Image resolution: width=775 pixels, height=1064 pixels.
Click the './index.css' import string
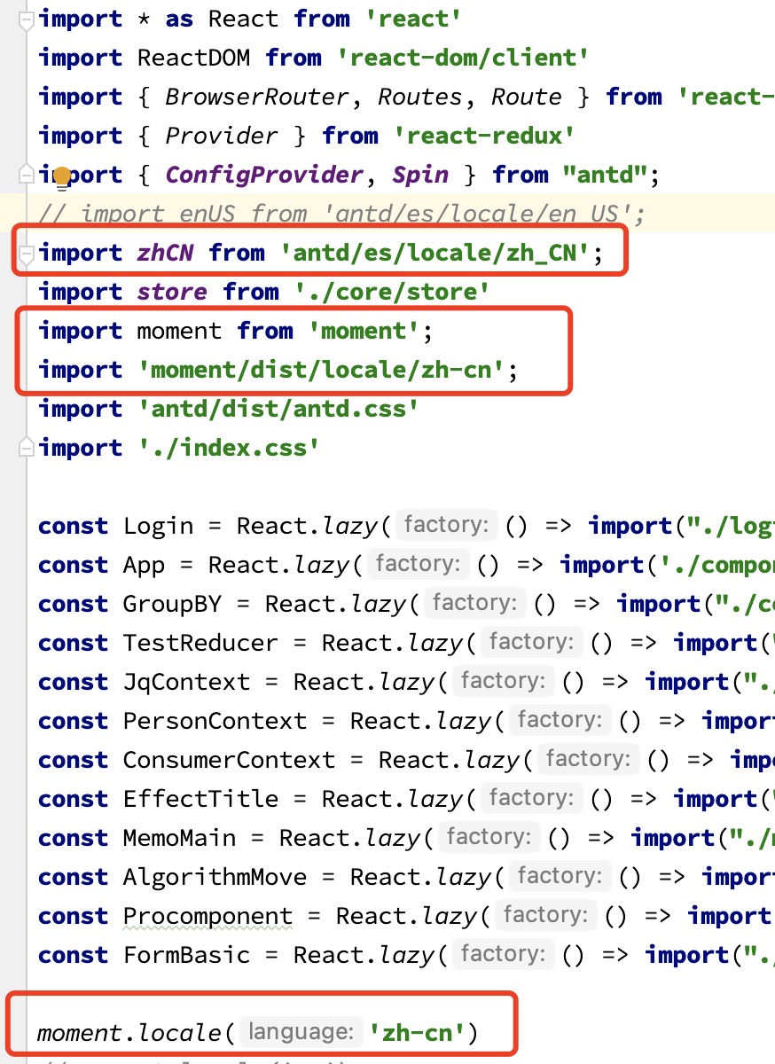pyautogui.click(x=229, y=448)
